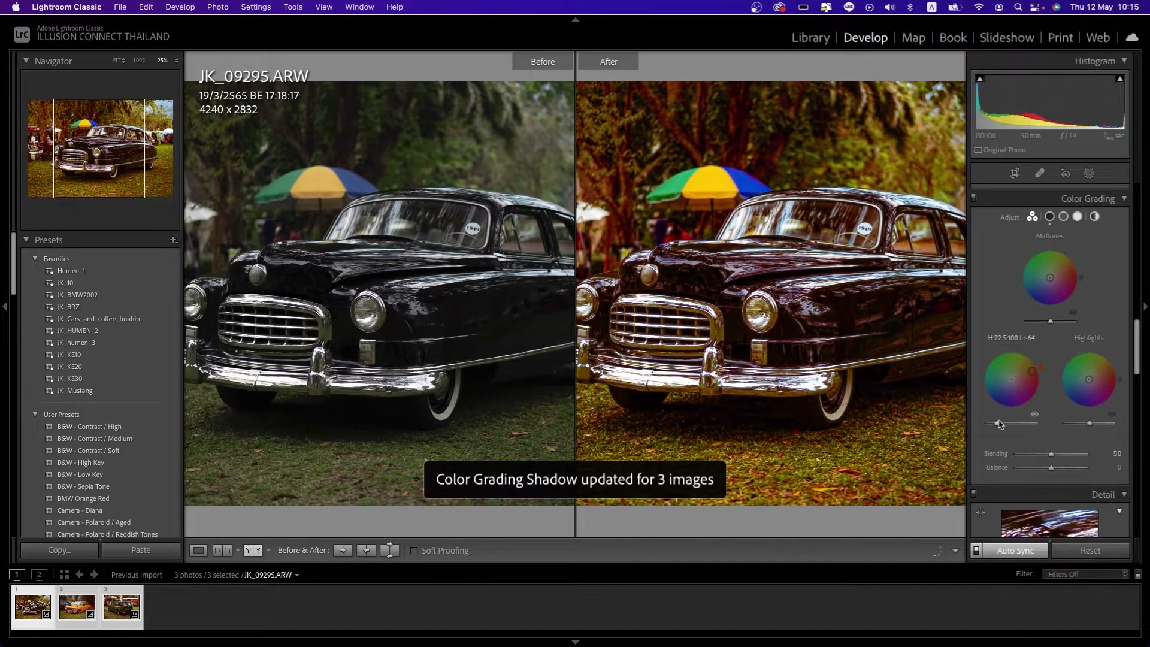
Task: Open the Masking tool
Action: tap(1089, 173)
